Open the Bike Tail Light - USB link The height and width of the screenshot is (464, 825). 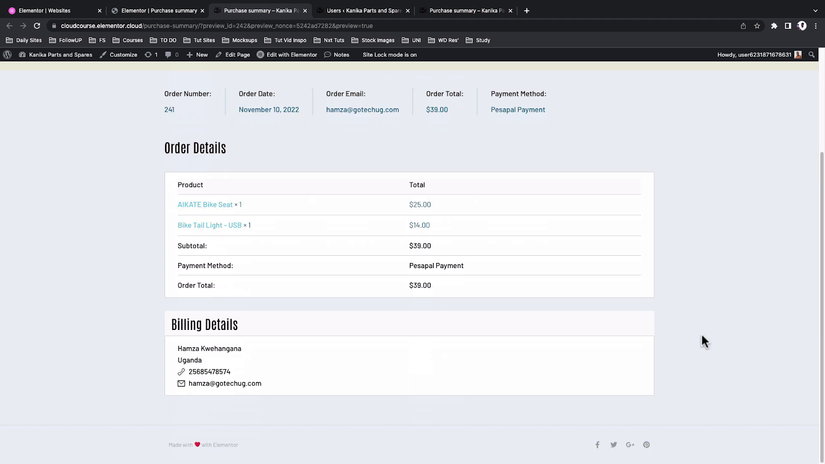[x=209, y=225]
